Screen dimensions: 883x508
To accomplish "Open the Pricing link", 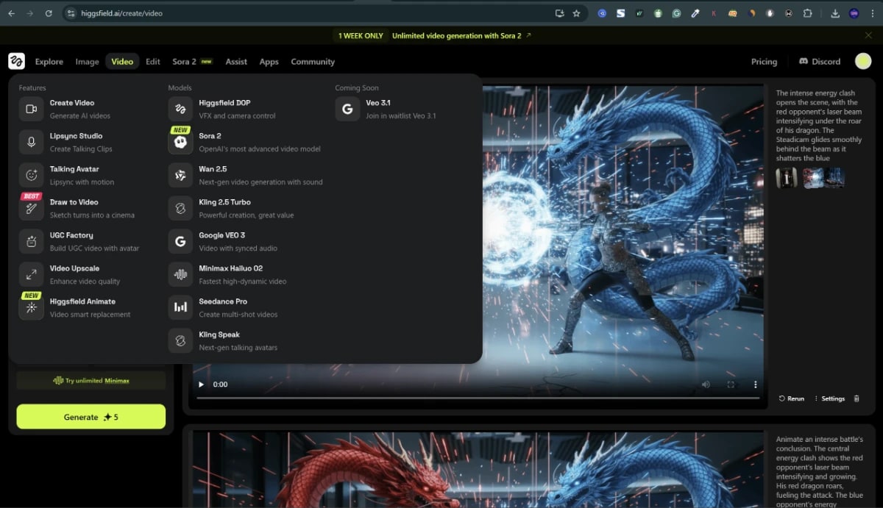I will coord(764,62).
